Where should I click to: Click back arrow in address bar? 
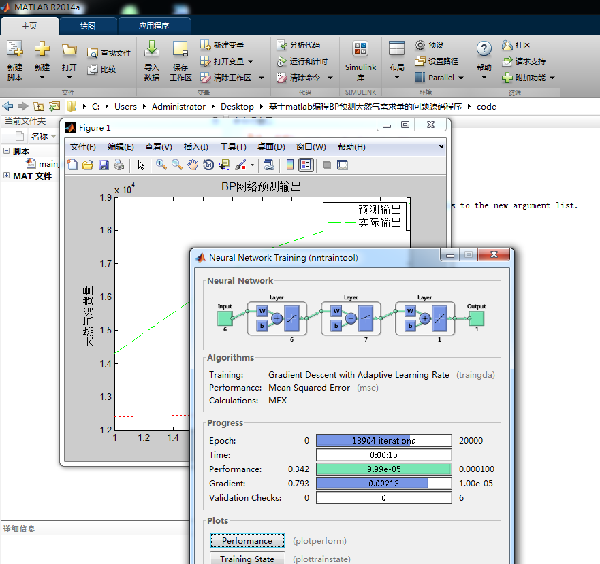7,106
